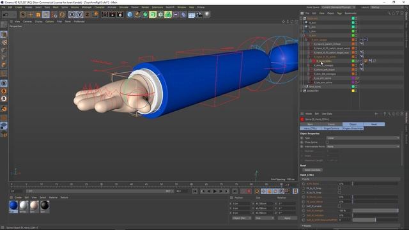Viewport: 409px width, 230px height.
Task: Expand the Bind_Joints object in tree
Action: pyautogui.click(x=304, y=87)
